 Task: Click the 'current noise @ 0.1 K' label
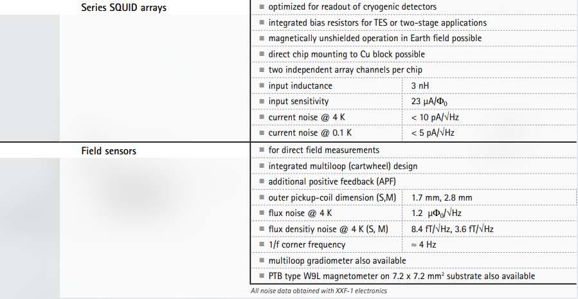tap(310, 132)
